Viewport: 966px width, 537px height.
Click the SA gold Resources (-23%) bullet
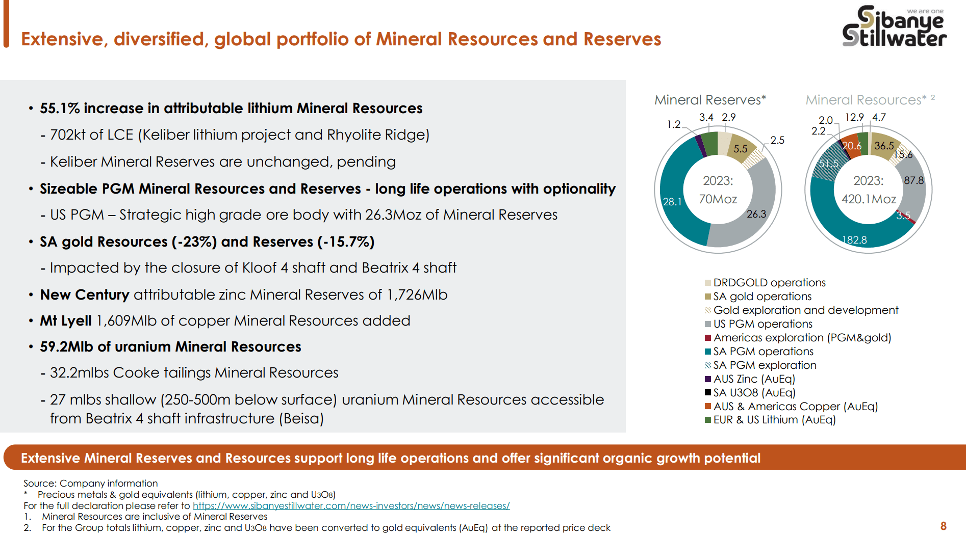[207, 241]
